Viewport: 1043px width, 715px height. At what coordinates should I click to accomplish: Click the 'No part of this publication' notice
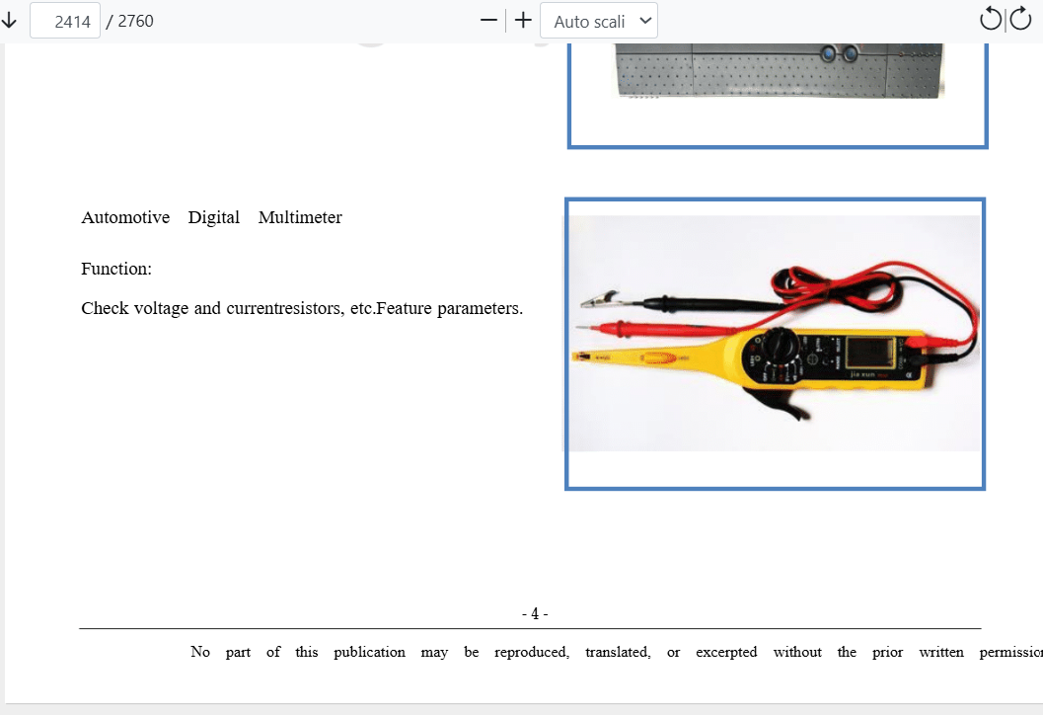tap(617, 653)
